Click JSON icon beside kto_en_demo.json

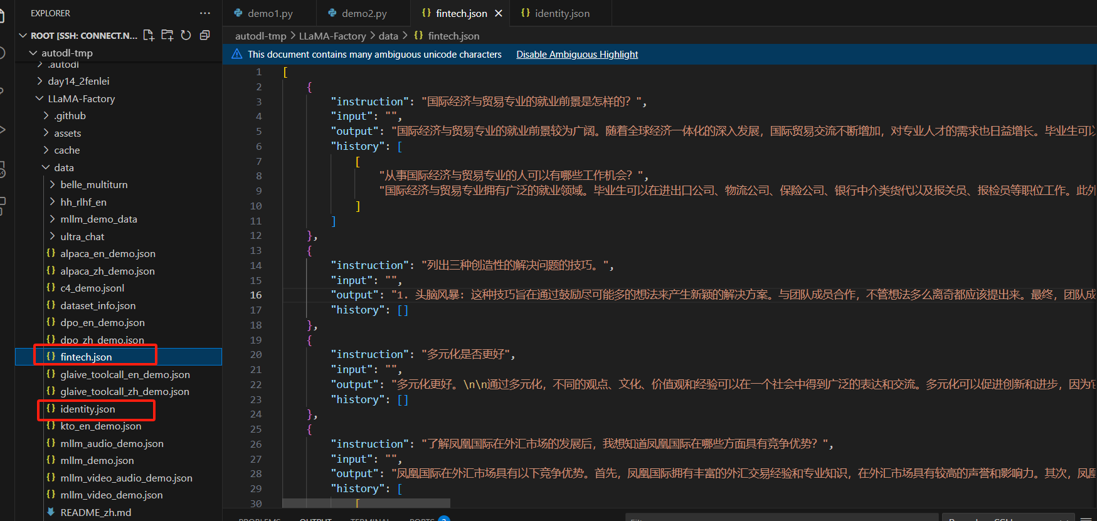click(x=51, y=426)
